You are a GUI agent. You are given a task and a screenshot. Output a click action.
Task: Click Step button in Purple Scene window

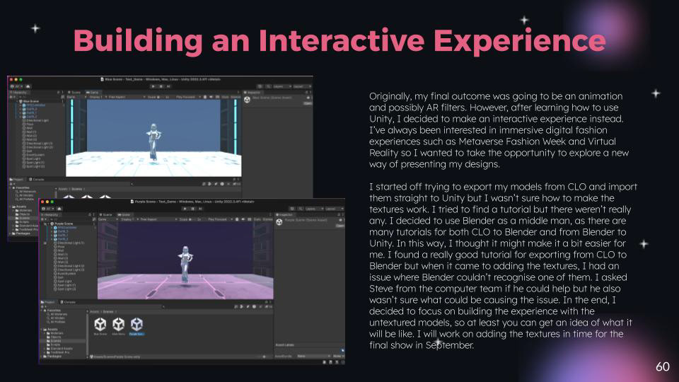click(200, 209)
